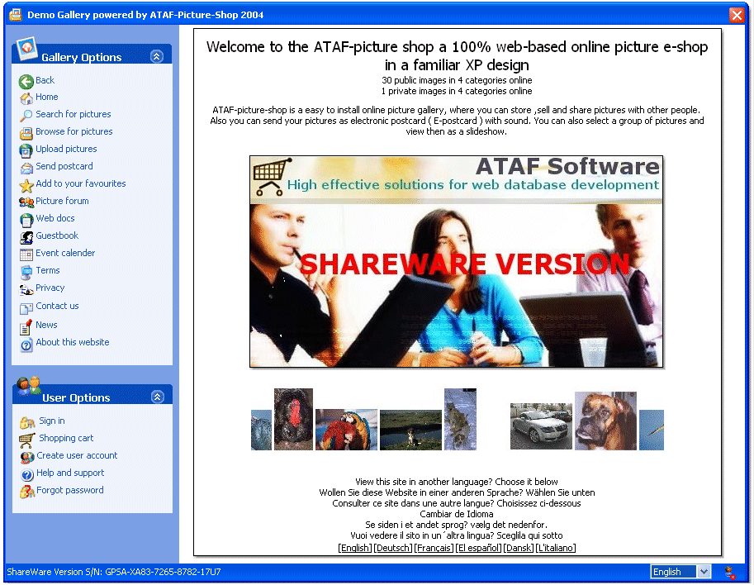
Task: Click the Create user account icon
Action: click(x=27, y=457)
